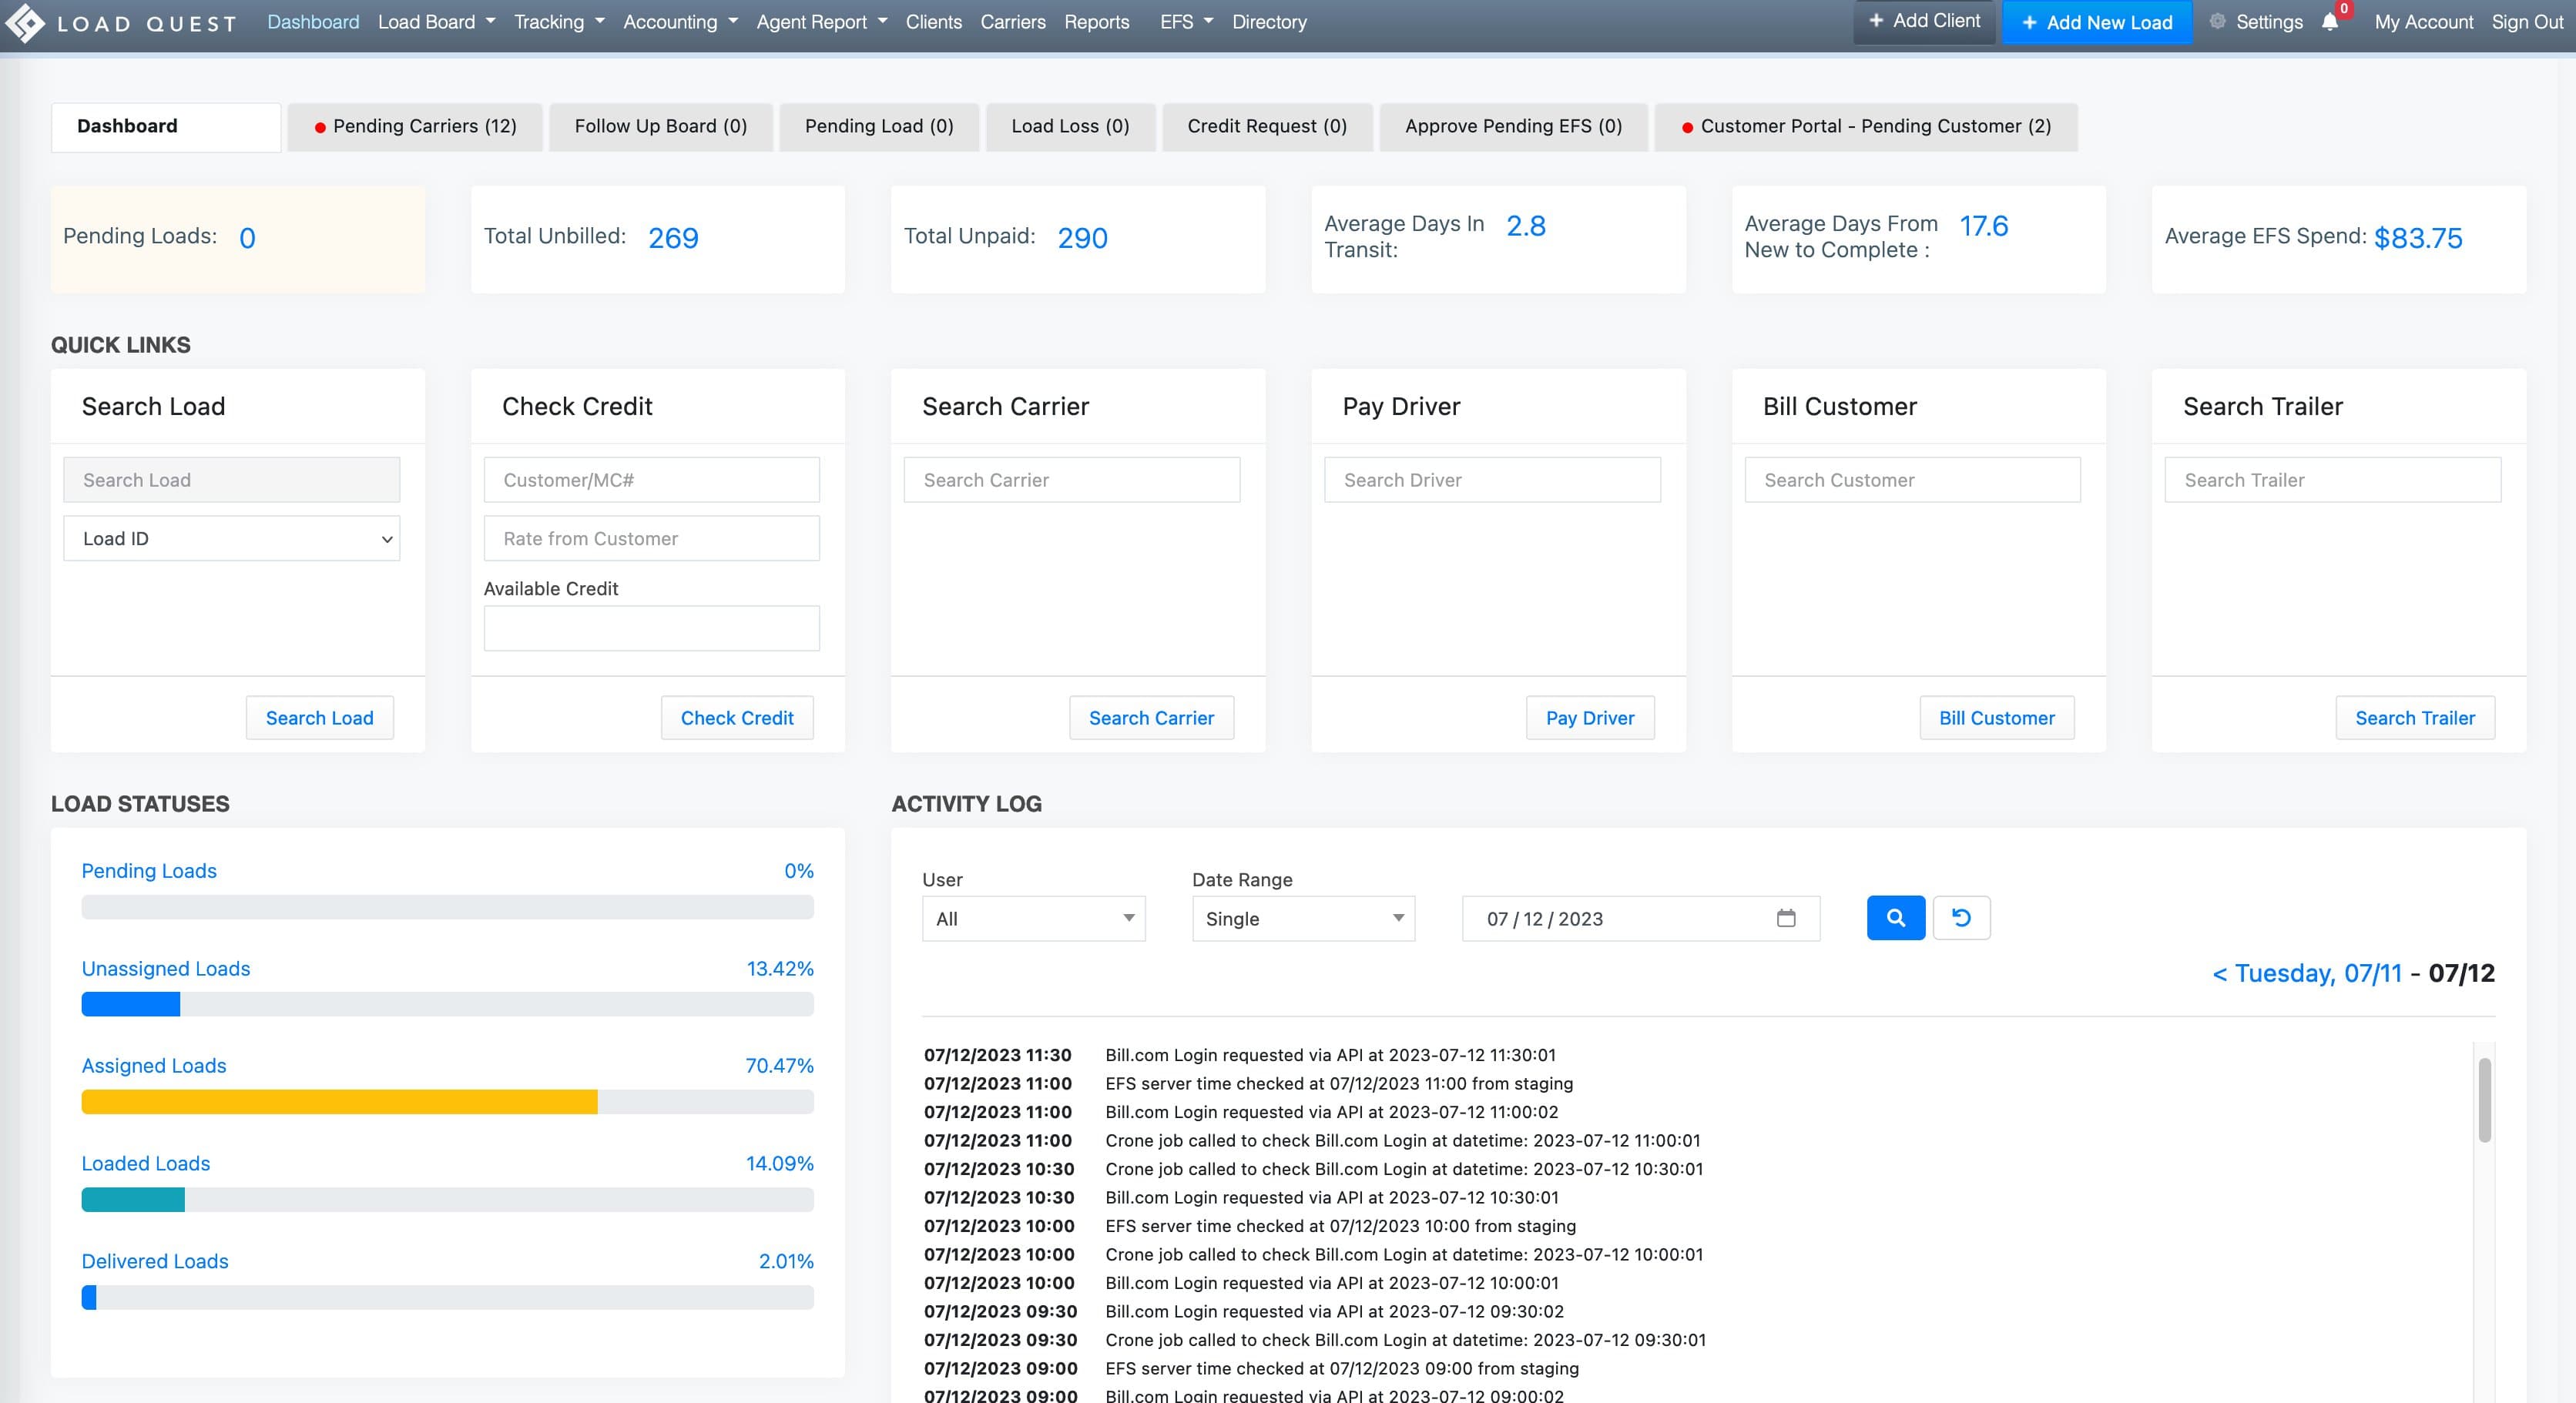Click the Settings gear icon
This screenshot has width=2576, height=1403.
tap(2217, 21)
